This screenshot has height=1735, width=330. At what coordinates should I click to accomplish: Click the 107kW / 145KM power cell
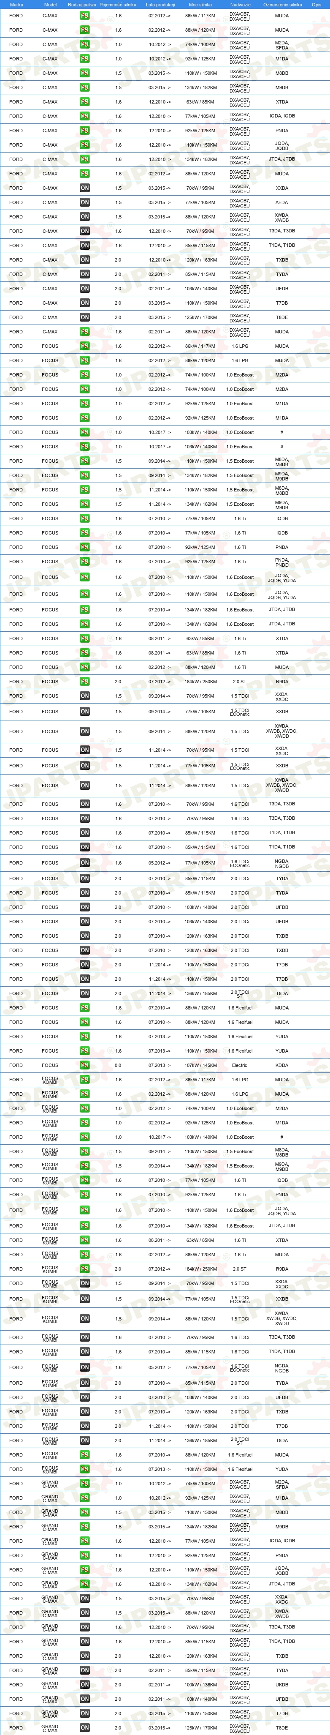(200, 1066)
